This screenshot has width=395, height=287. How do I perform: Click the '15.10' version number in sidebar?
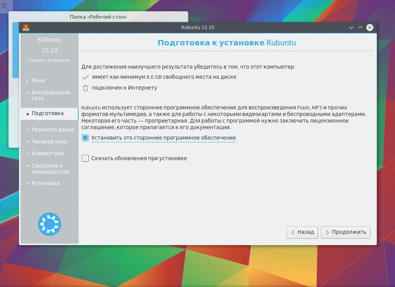(50, 51)
